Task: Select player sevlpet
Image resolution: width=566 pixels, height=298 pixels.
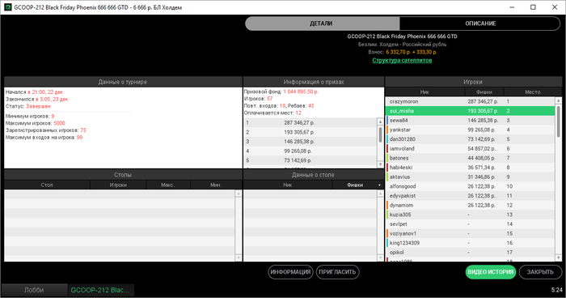Action: pos(471,223)
